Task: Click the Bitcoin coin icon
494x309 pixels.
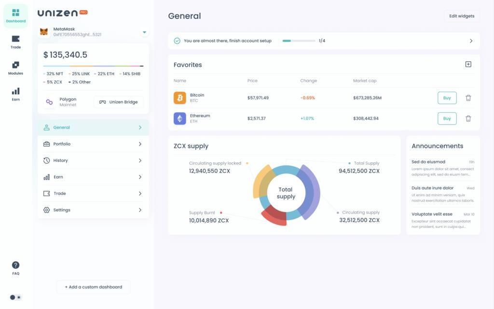Action: click(179, 98)
